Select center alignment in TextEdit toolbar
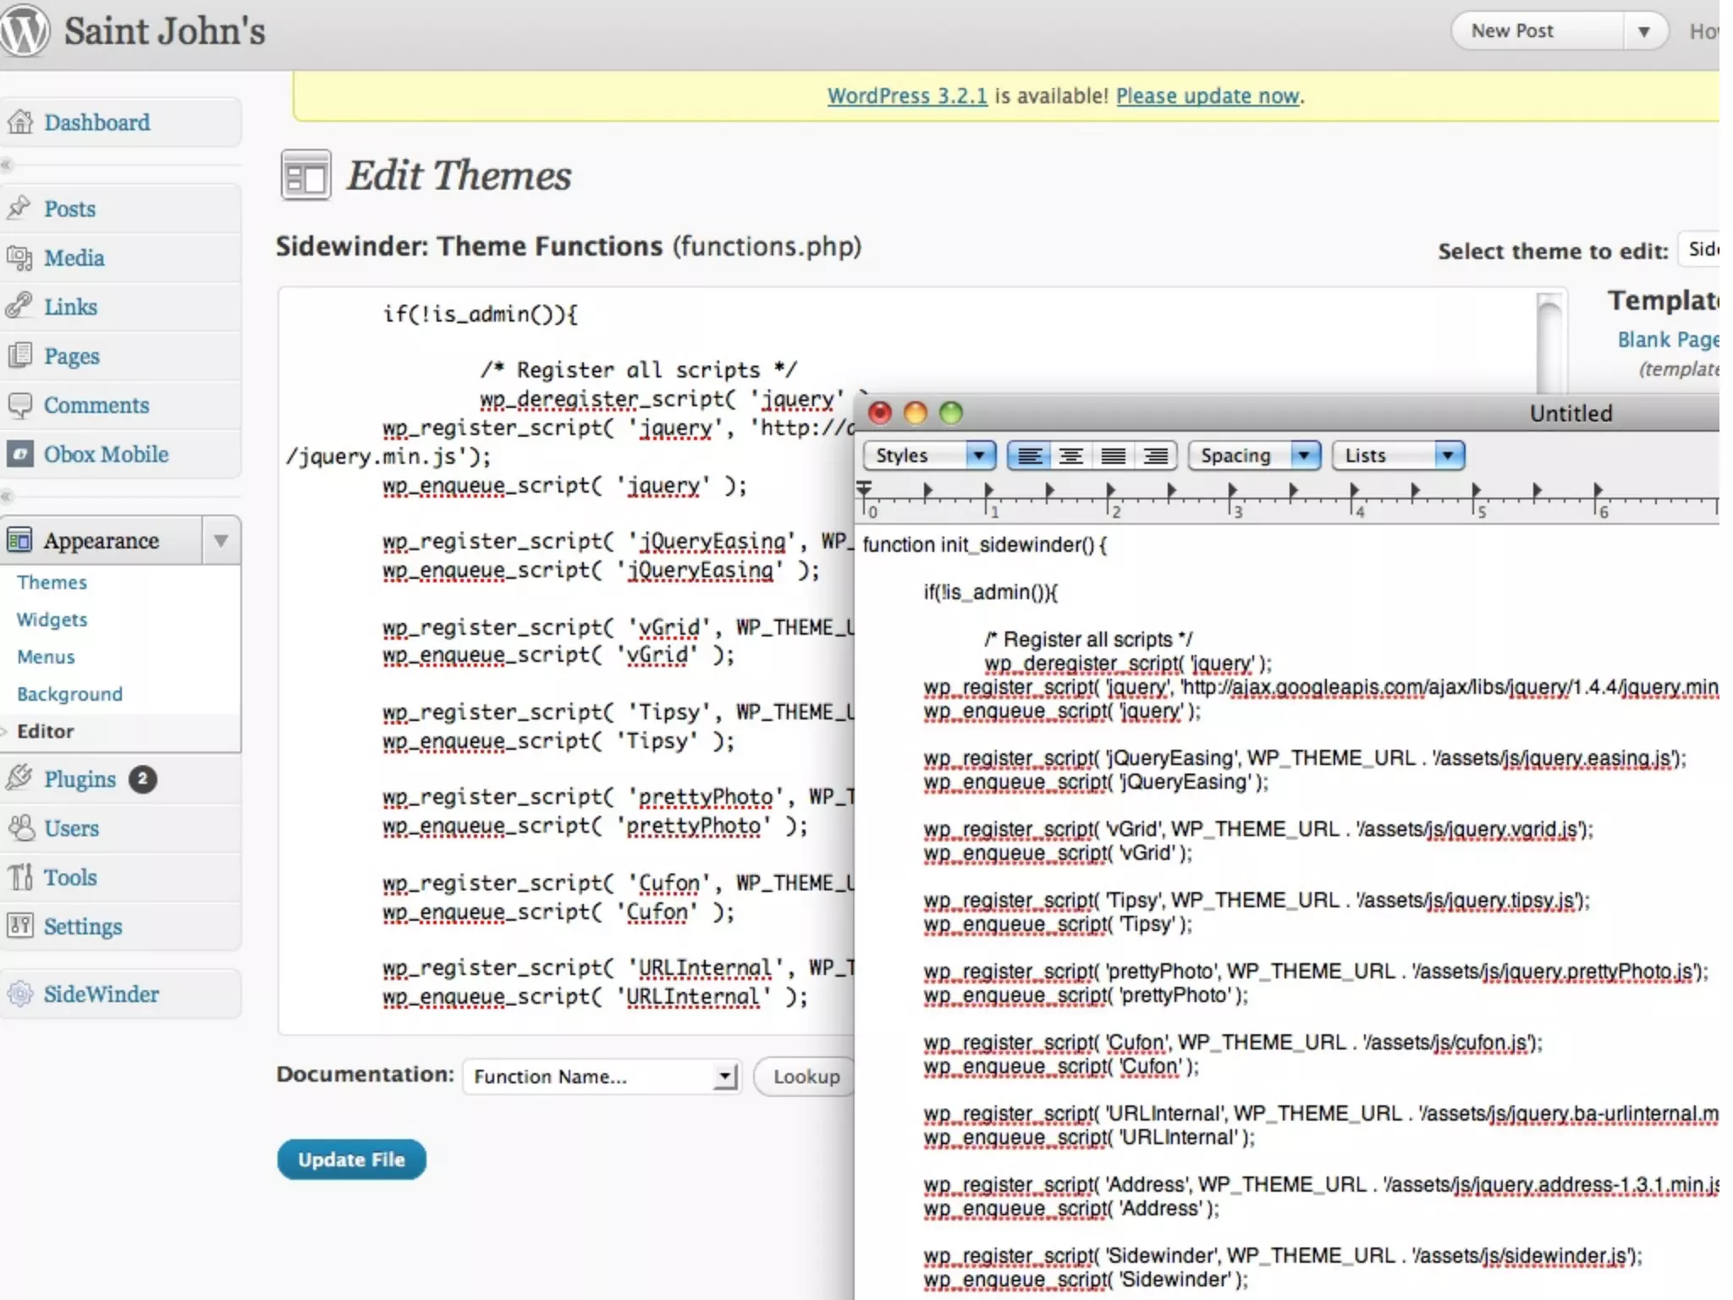 1070,456
